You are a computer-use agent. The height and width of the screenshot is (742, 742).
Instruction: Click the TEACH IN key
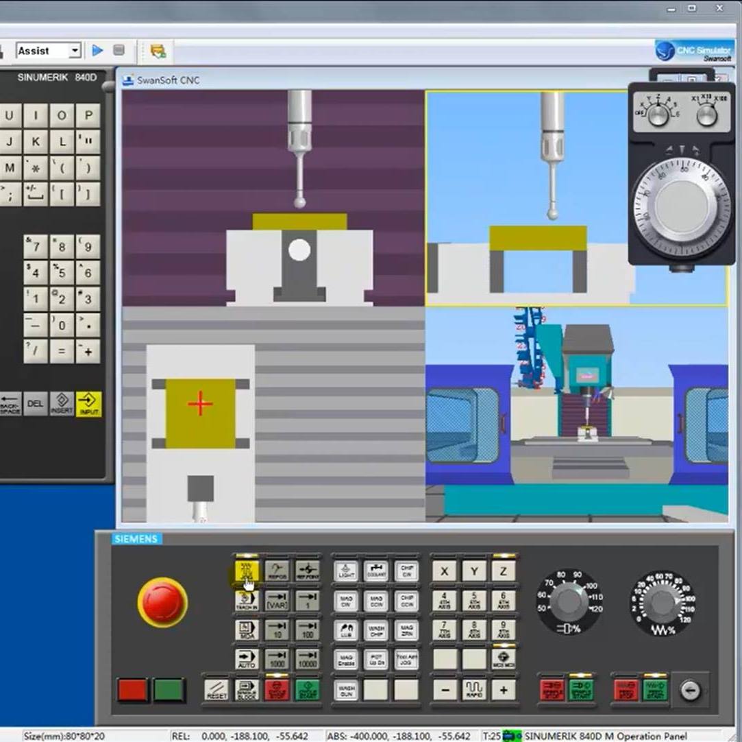pyautogui.click(x=247, y=601)
